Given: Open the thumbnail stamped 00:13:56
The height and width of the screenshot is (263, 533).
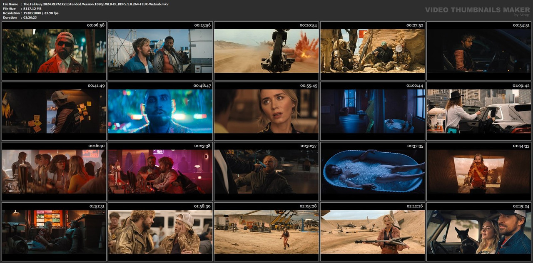Looking at the screenshot, I should 160,50.
